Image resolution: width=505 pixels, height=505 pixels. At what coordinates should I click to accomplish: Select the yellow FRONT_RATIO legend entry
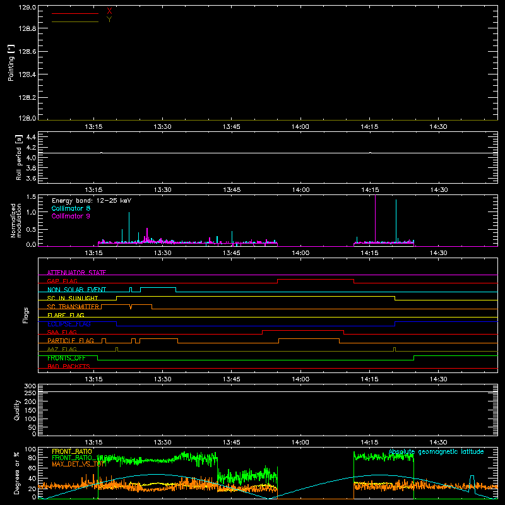(72, 451)
